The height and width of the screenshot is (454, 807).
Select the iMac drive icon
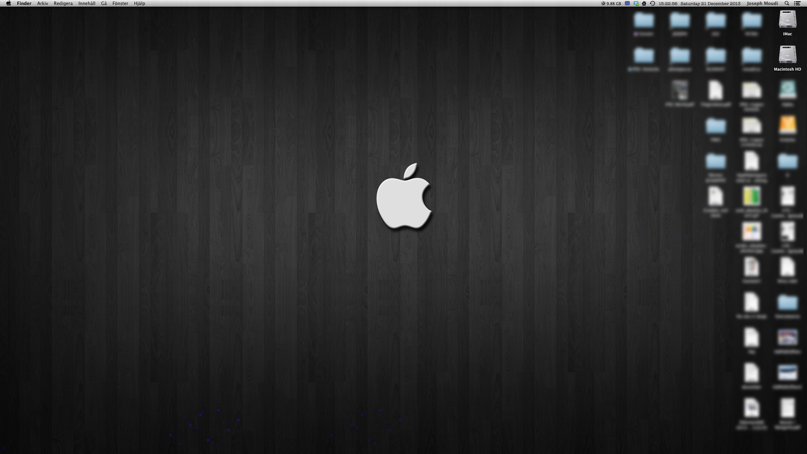tap(787, 20)
